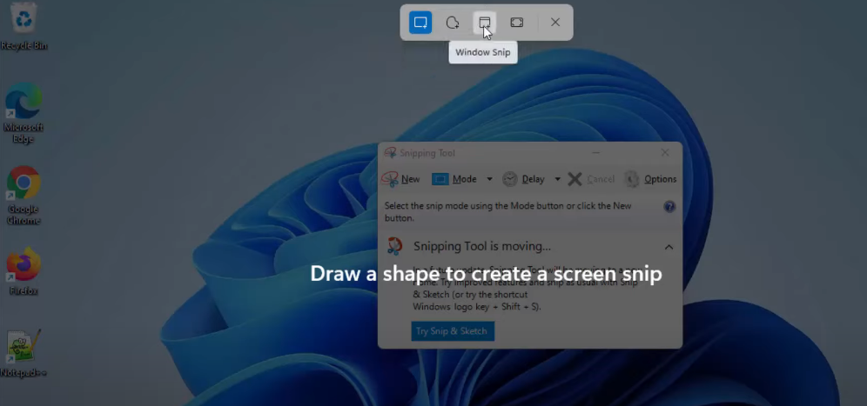Viewport: 867px width, 406px height.
Task: Open Snipping Tool Options
Action: click(x=650, y=179)
